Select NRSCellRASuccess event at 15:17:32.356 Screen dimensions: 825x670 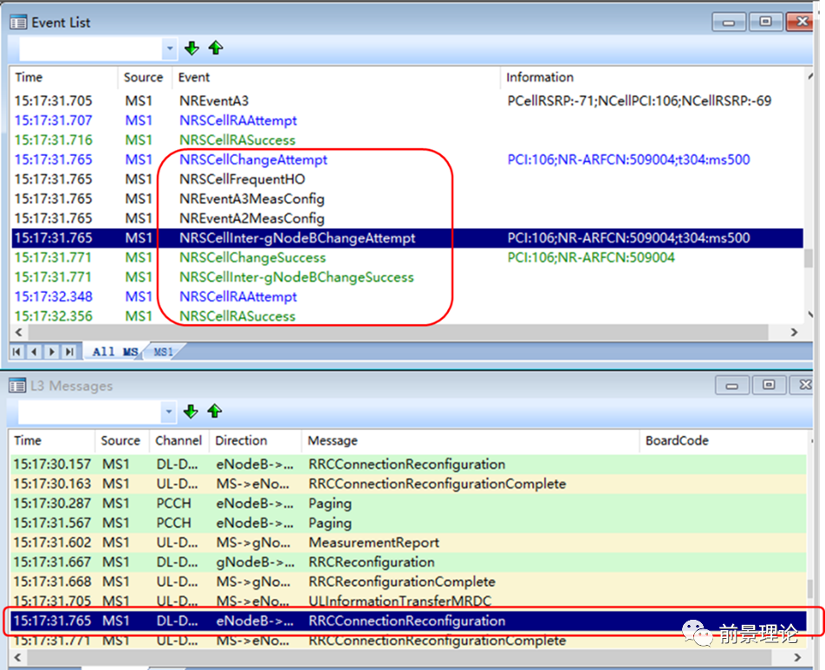click(407, 315)
